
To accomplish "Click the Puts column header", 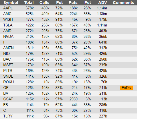I will tap(73, 3).
